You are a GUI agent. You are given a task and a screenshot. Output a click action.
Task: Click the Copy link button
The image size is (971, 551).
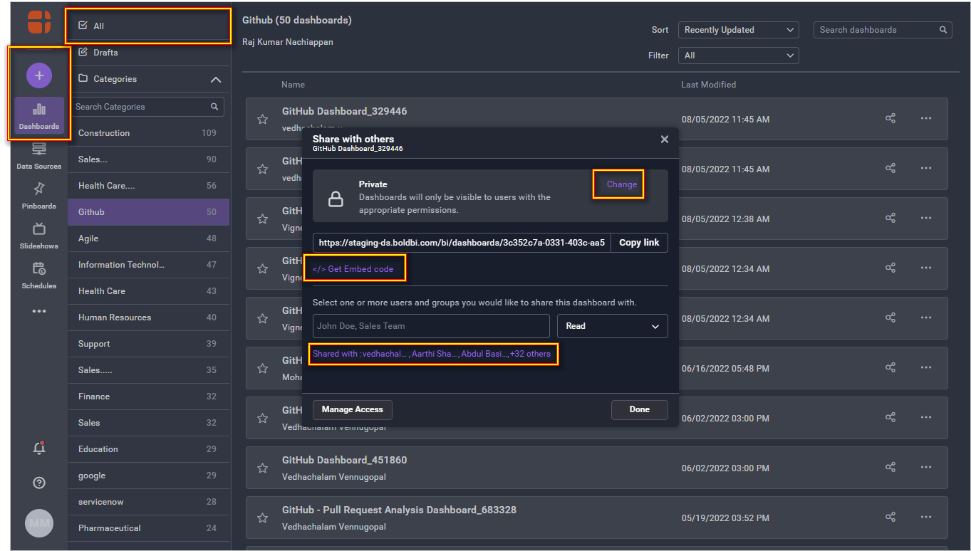click(x=639, y=243)
